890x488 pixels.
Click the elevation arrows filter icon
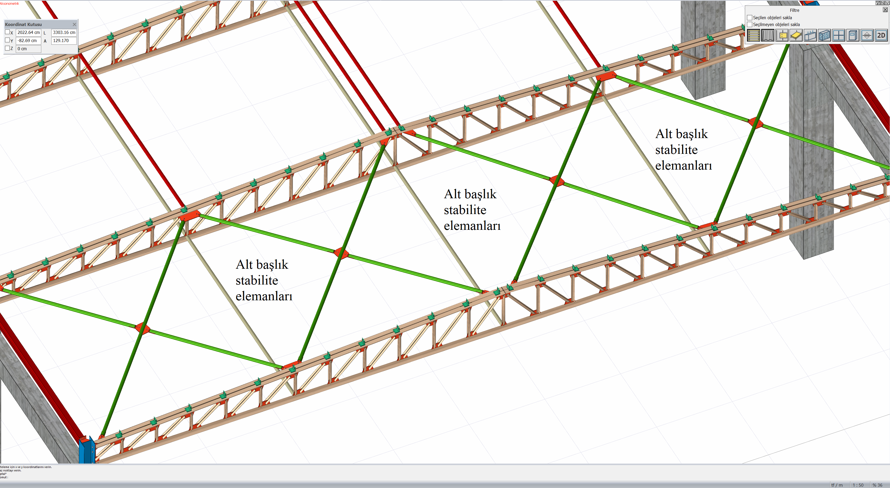point(867,35)
